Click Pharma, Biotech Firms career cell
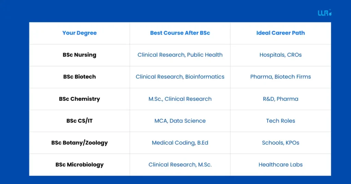This screenshot has height=184, width=351. tap(280, 77)
